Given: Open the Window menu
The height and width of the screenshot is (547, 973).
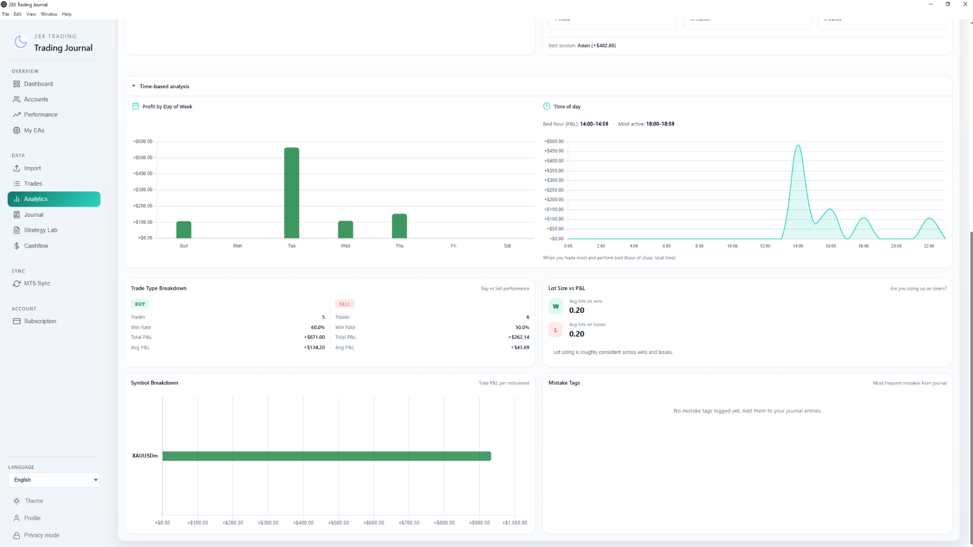Looking at the screenshot, I should [x=49, y=14].
